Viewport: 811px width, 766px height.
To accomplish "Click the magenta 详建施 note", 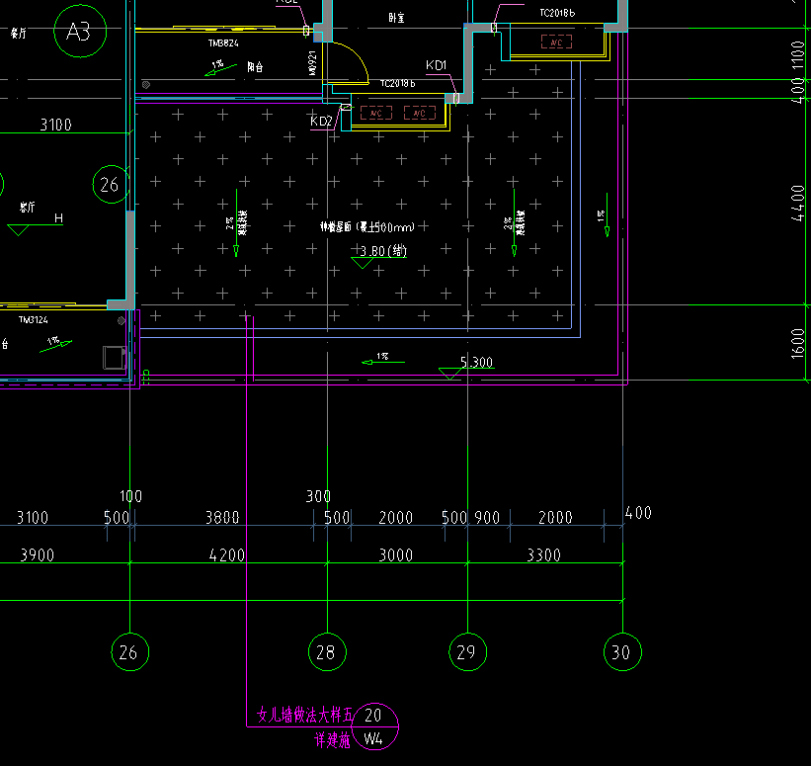I will 333,740.
